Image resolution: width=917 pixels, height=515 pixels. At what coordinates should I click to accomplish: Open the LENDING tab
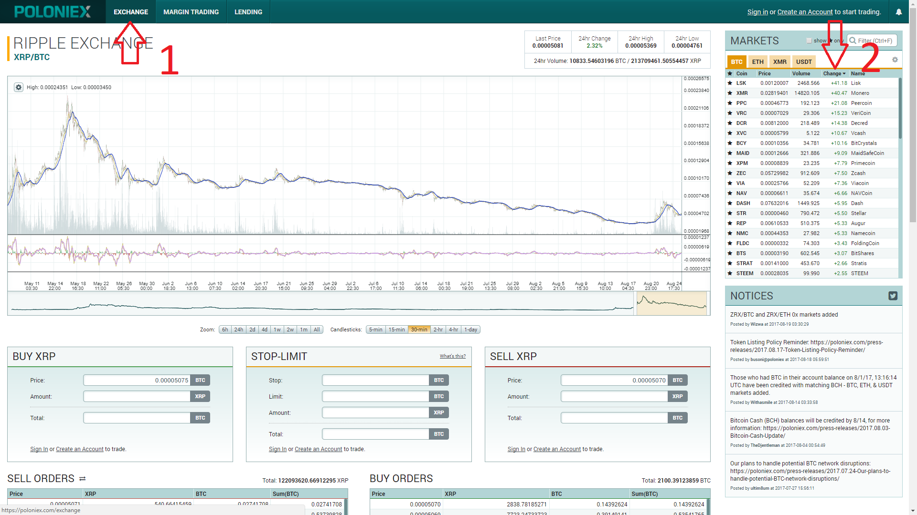pos(248,12)
